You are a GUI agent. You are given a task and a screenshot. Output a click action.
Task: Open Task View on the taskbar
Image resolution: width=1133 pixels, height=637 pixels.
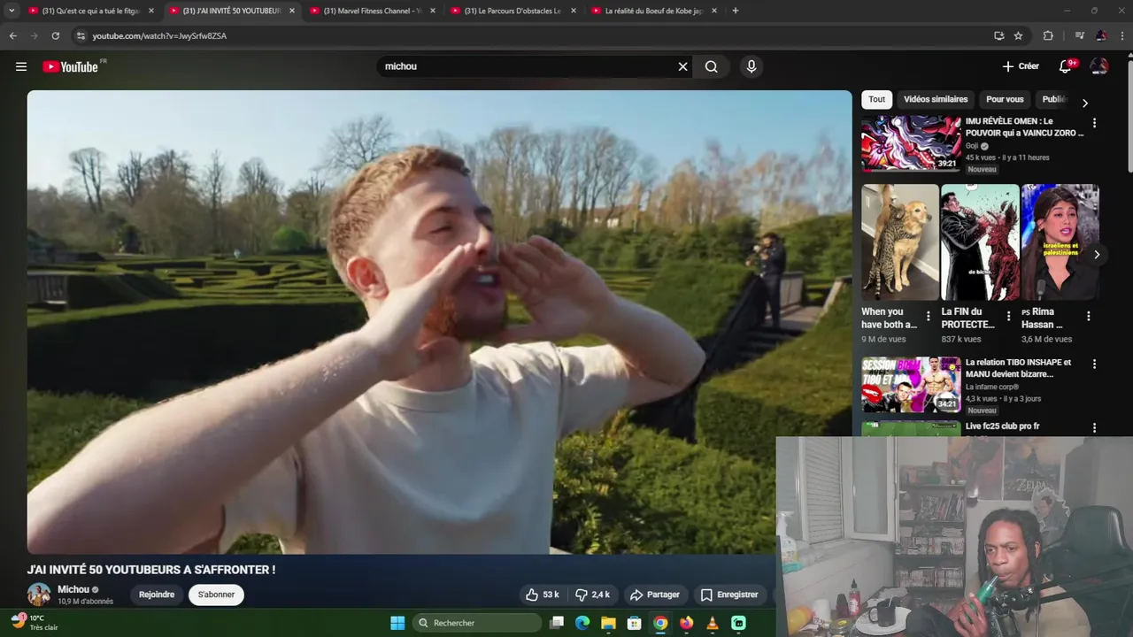point(557,623)
